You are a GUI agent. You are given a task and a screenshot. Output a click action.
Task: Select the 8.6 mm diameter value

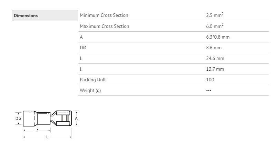pyautogui.click(x=214, y=48)
